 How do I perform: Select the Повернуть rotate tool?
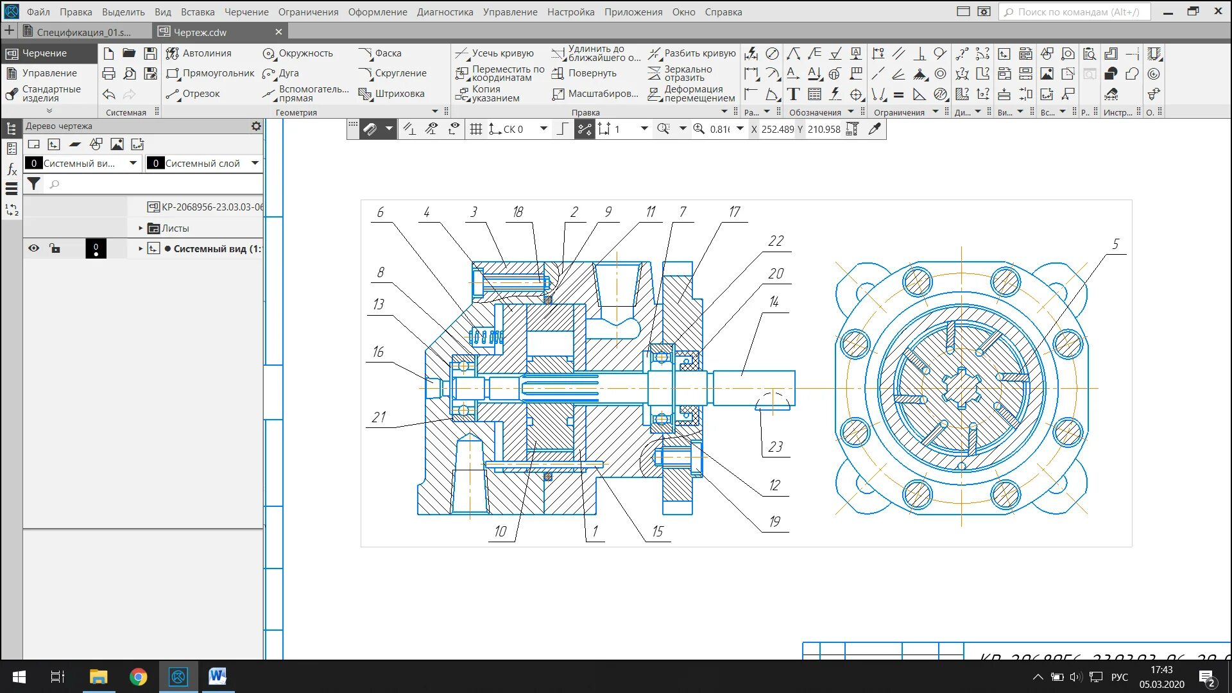point(584,73)
